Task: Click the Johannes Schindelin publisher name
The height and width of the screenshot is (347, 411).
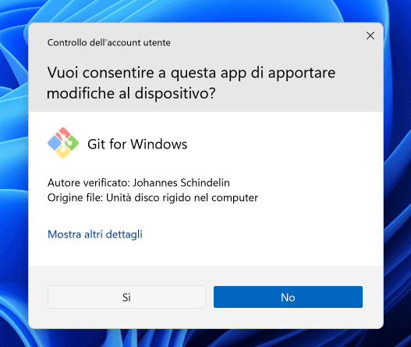Action: click(x=182, y=183)
